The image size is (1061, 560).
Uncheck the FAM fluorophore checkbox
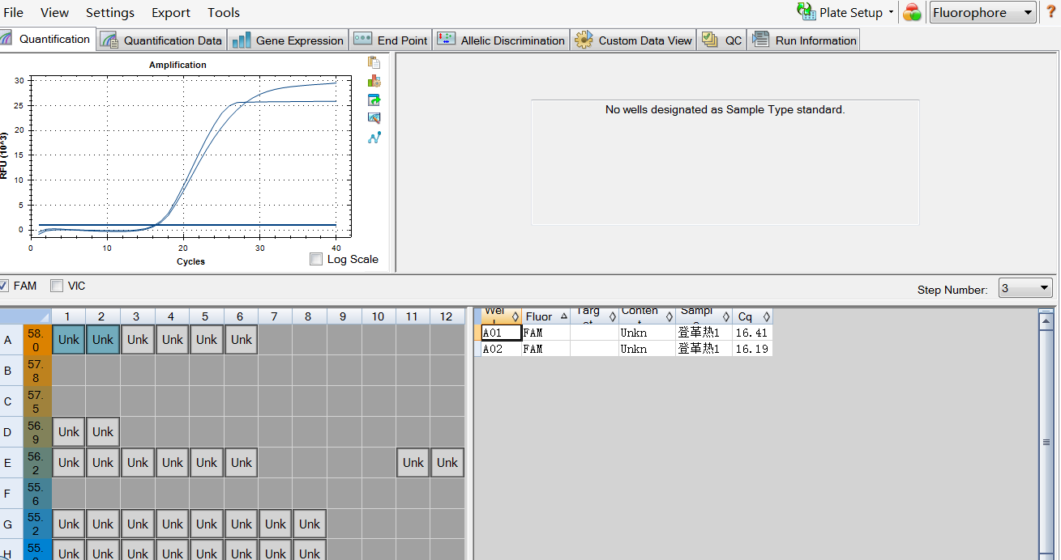pyautogui.click(x=4, y=286)
